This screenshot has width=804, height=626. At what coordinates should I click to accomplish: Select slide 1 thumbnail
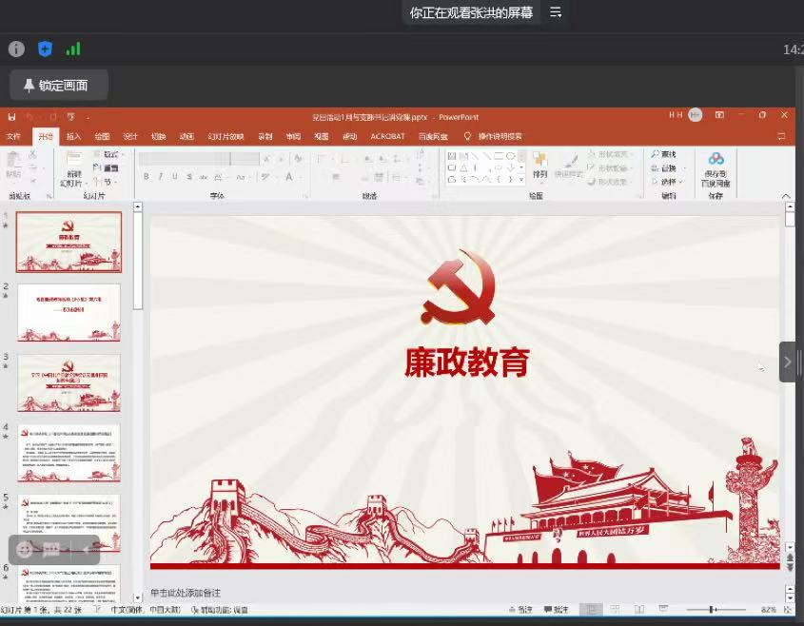(69, 242)
